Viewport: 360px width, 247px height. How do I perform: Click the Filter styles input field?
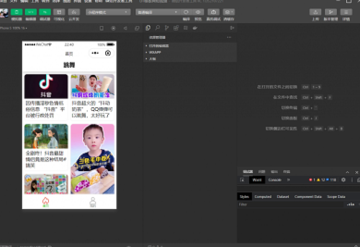point(289,204)
